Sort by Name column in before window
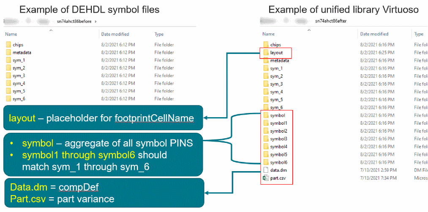The image size is (428, 212). point(11,34)
